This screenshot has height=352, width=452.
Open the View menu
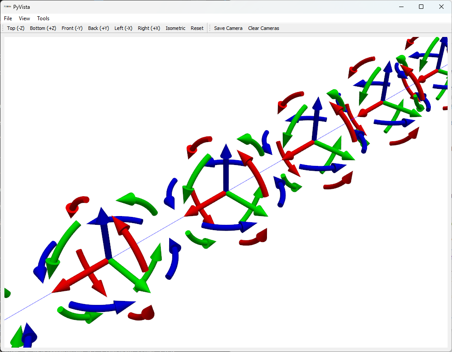pos(25,18)
